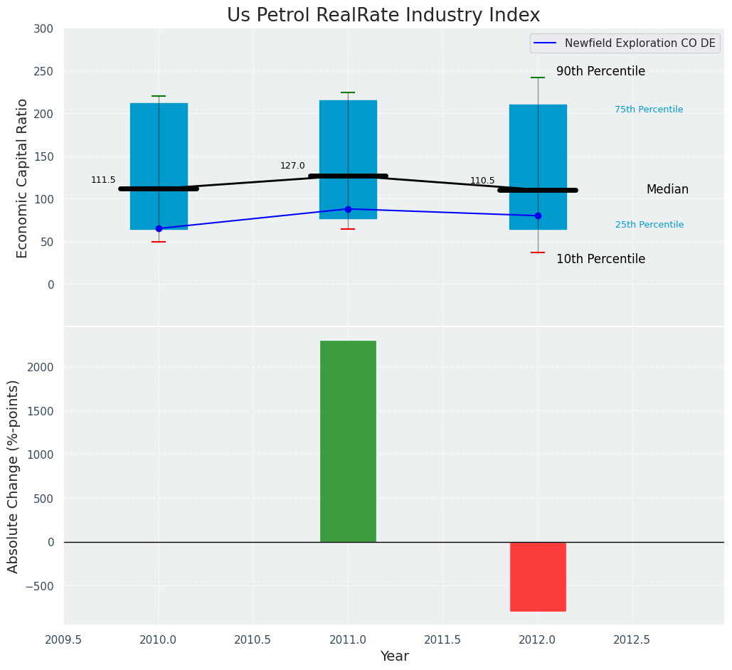Viewport: 732px width, 670px height.
Task: Click the 75th Percentile label
Action: tap(649, 110)
